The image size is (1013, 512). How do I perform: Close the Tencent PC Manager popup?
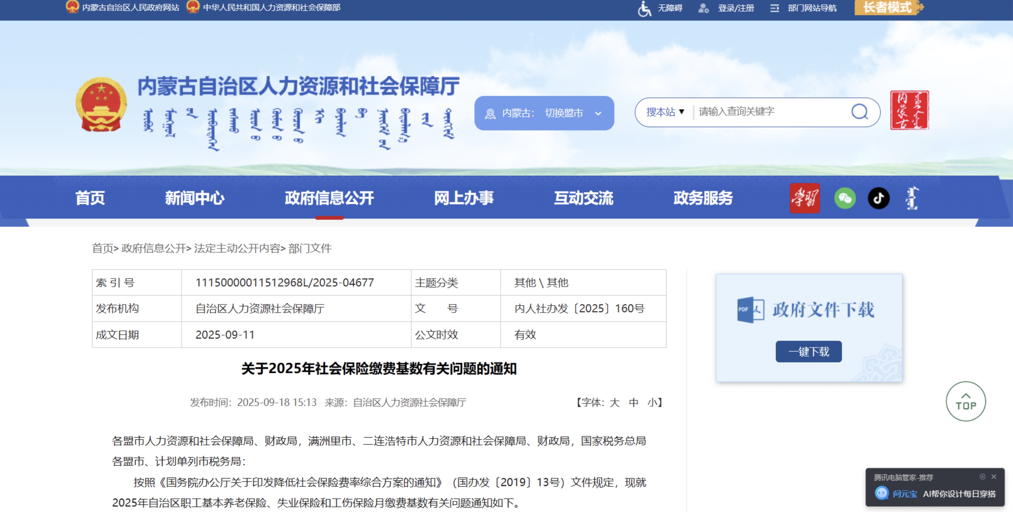click(994, 477)
